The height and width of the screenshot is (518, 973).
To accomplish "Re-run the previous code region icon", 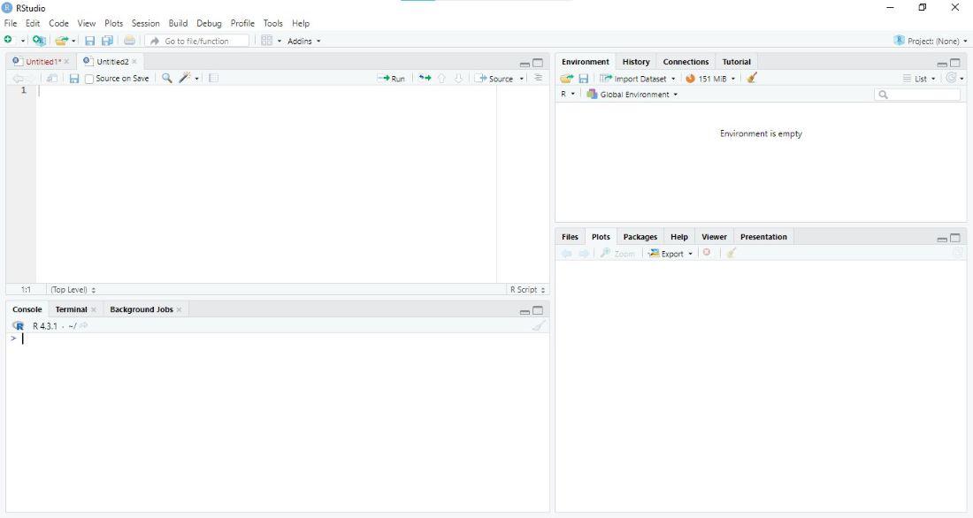I will click(x=425, y=78).
